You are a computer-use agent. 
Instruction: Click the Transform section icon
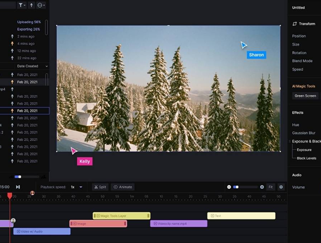295,23
